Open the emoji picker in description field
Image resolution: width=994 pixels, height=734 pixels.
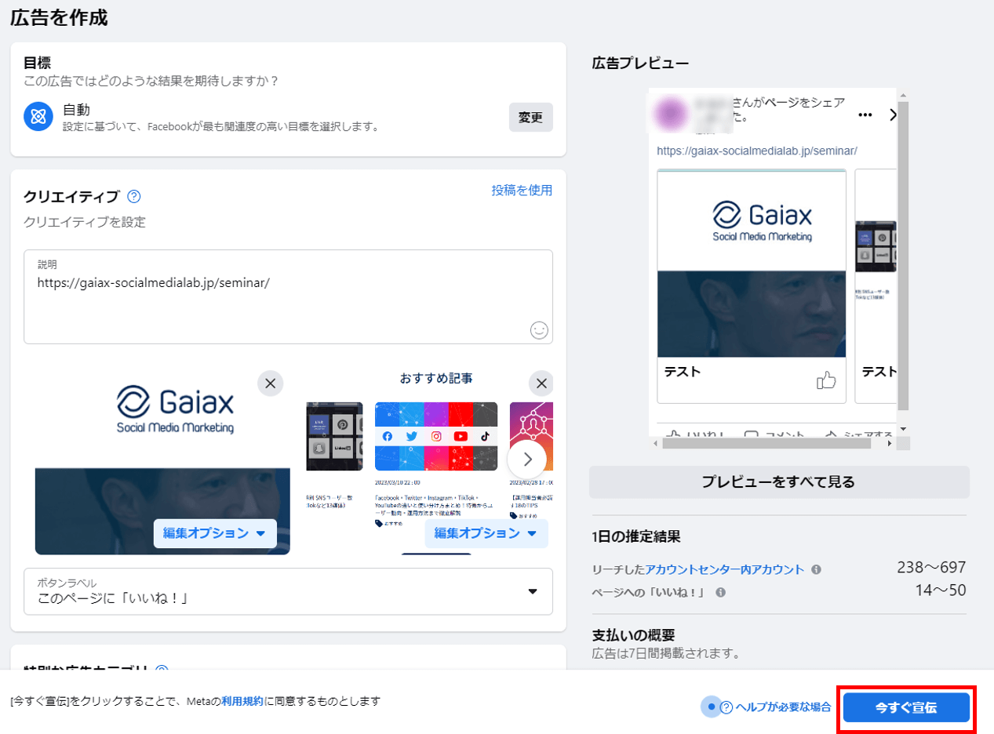pos(538,330)
